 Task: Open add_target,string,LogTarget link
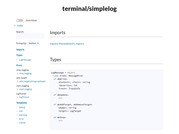(x=32, y=81)
